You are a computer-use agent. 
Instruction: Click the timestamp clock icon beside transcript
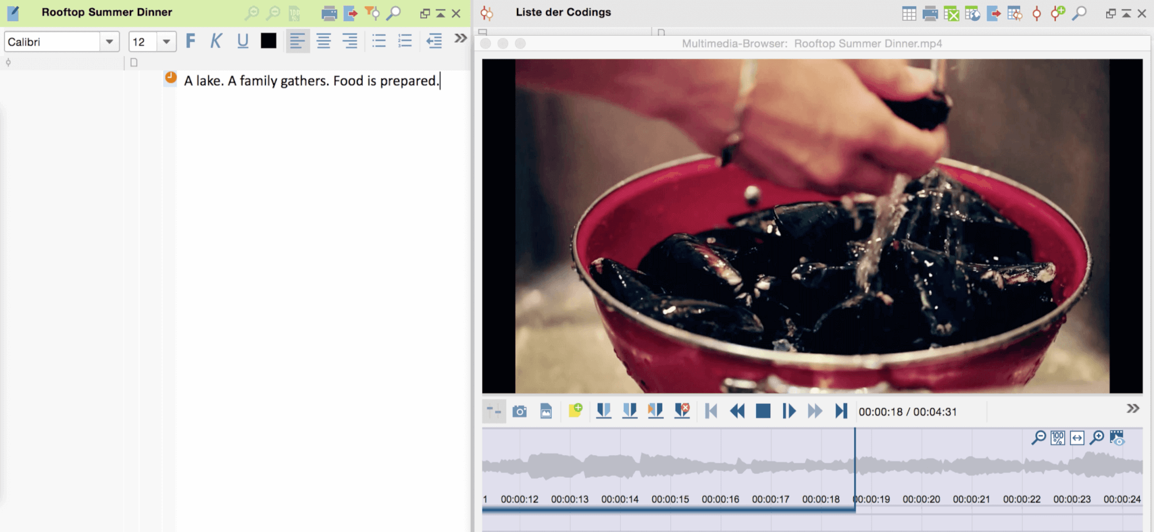(171, 77)
